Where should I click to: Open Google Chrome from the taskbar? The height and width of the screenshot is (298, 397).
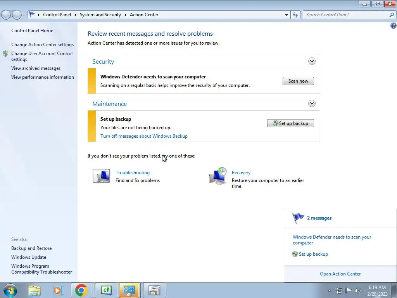[x=81, y=290]
